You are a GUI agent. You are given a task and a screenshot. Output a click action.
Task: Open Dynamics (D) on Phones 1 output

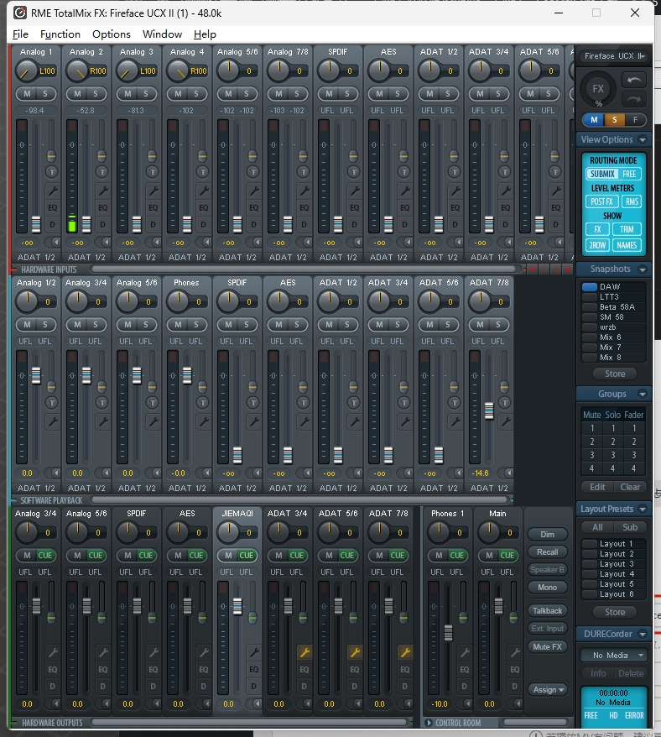coord(465,687)
